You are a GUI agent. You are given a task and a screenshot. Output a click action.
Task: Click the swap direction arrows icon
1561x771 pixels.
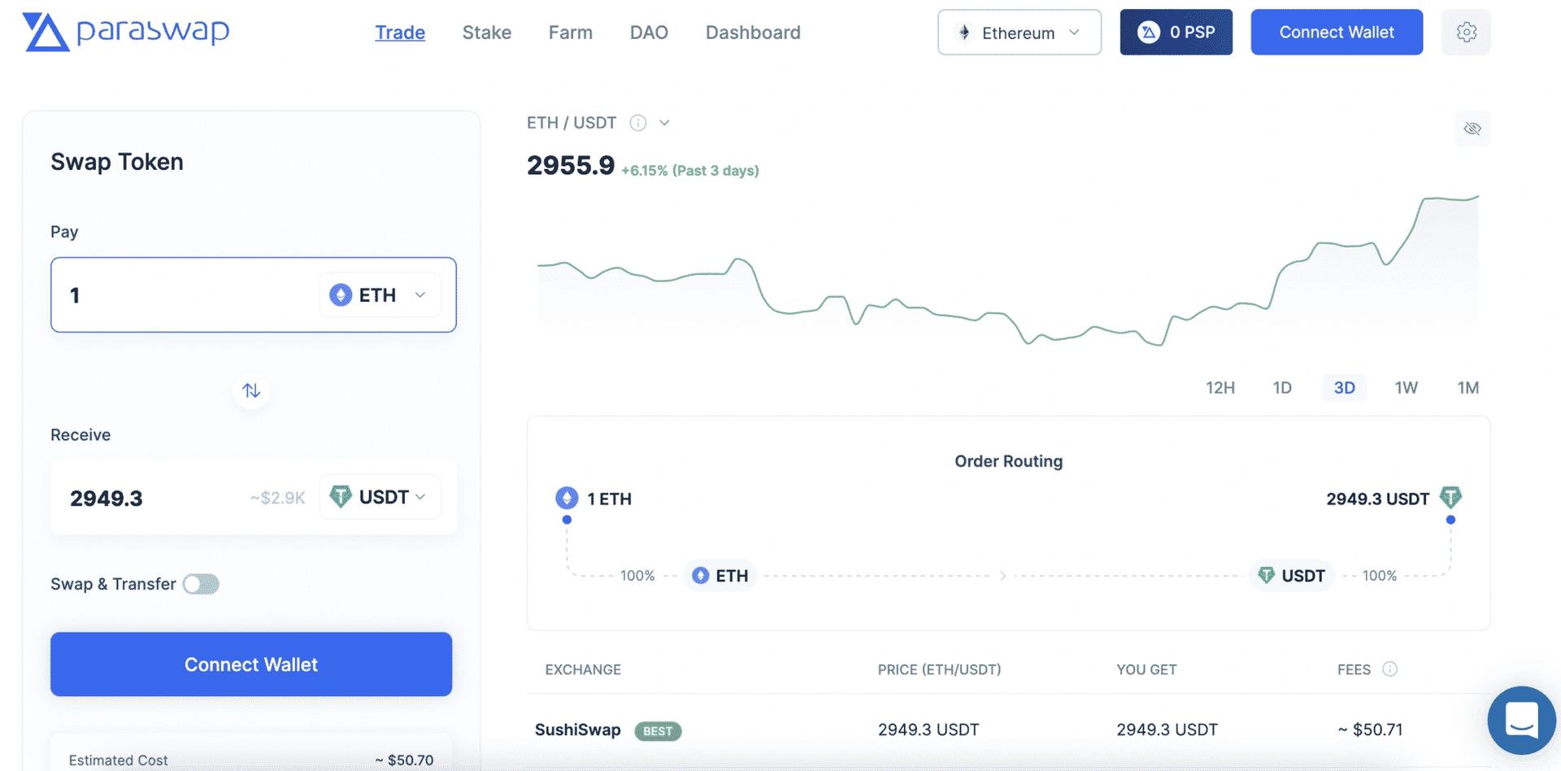coord(251,390)
